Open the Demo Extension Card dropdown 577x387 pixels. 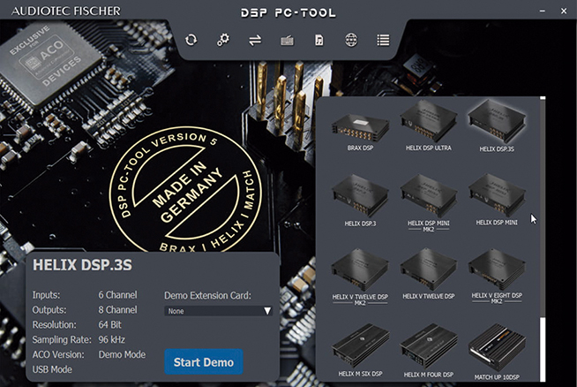point(218,311)
